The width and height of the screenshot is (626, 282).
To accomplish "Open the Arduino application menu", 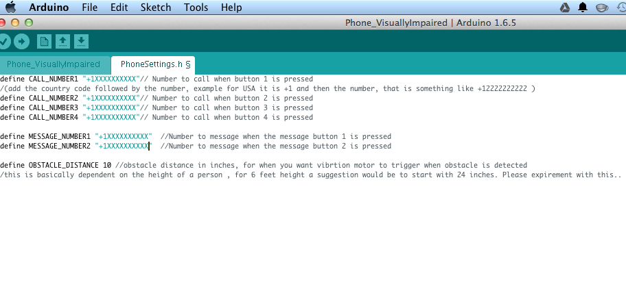I will click(49, 7).
